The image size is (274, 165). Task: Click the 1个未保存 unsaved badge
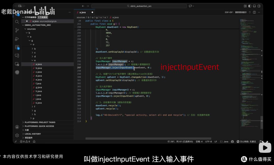tap(43, 17)
